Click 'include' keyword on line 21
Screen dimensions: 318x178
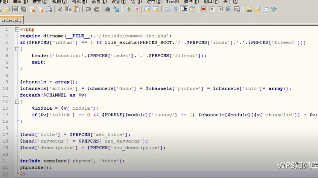30,161
